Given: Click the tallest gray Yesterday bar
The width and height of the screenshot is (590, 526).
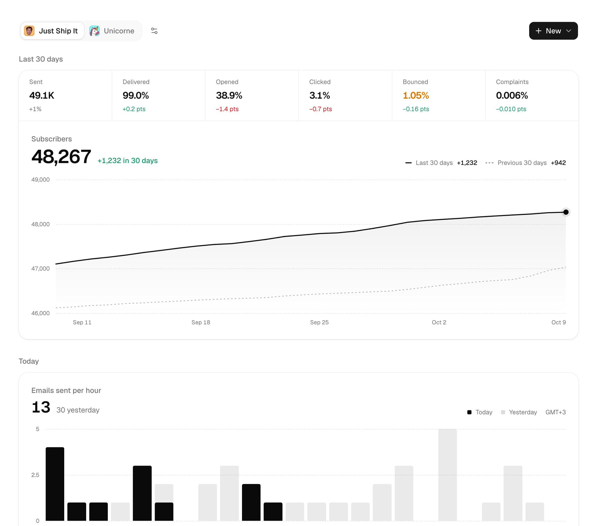Looking at the screenshot, I should (x=447, y=475).
